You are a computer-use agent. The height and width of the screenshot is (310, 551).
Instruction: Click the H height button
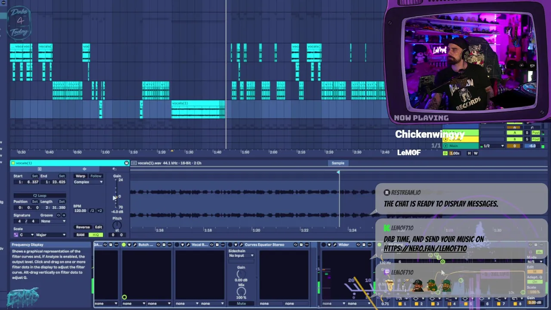tap(469, 153)
